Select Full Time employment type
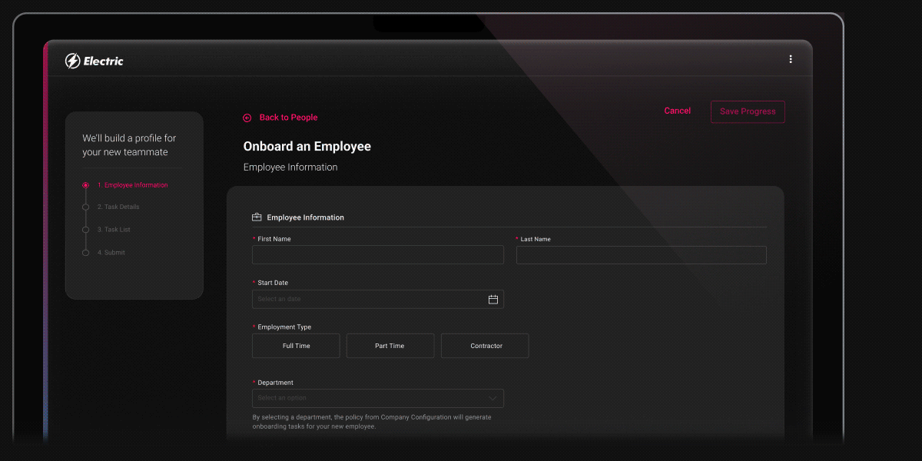922x461 pixels. pos(296,346)
